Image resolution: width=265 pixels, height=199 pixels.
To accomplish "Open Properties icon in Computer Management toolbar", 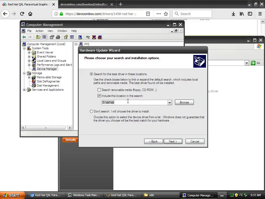I will tap(52, 37).
